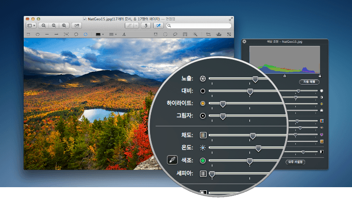The height and width of the screenshot is (198, 352).
Task: Select the speech bubble annotation tool
Action: [76, 35]
